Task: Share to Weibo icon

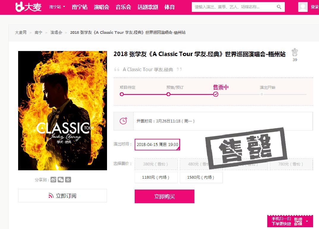Action: click(x=53, y=180)
